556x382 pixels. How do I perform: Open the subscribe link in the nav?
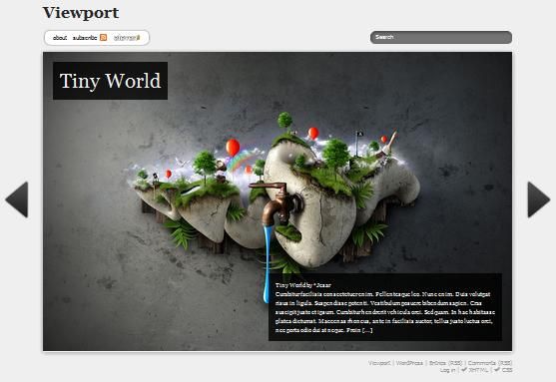[x=85, y=38]
